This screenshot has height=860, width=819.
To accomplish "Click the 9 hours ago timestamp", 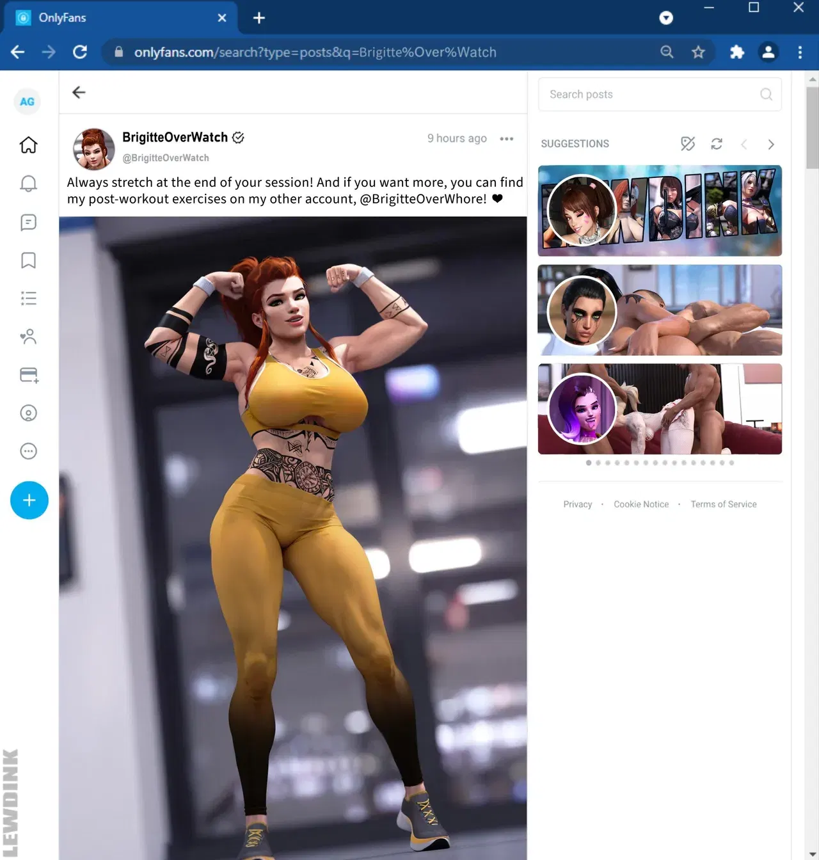I will pyautogui.click(x=457, y=138).
